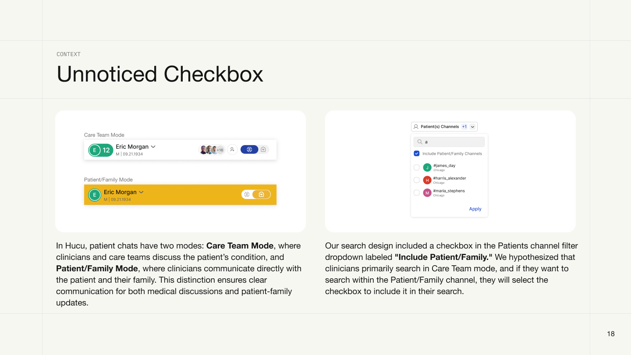Tick the #maria_stephens channel checkbox
The image size is (631, 355).
pos(417,193)
